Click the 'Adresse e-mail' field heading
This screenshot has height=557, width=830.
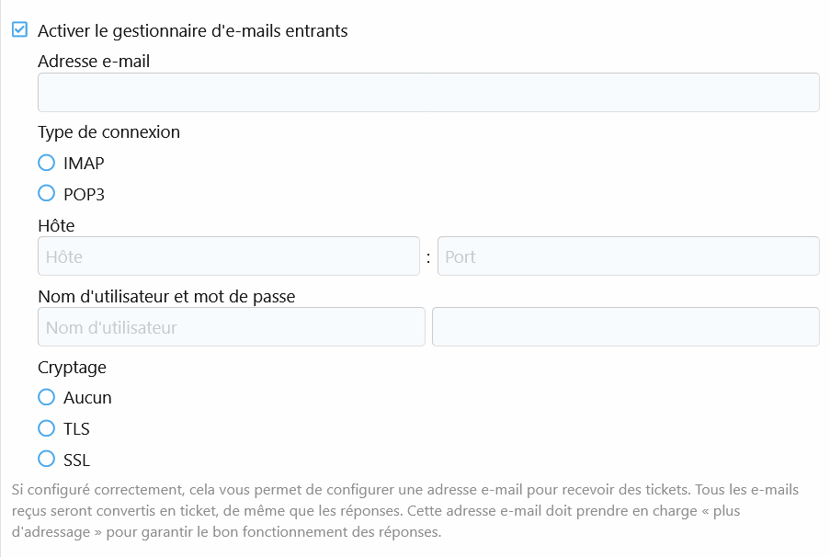94,62
